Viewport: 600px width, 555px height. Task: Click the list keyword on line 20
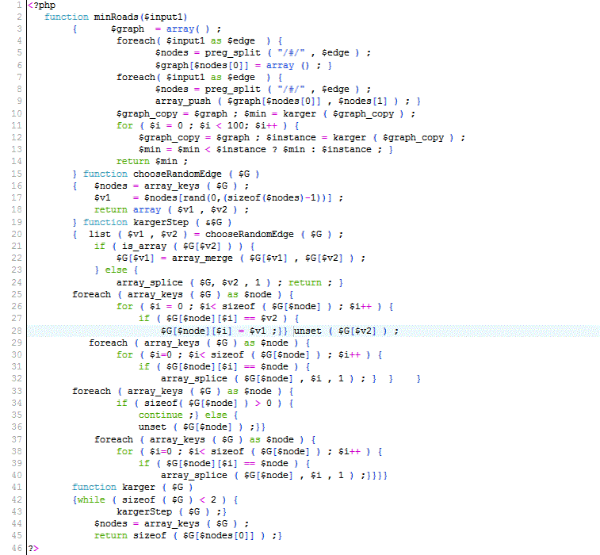99,234
